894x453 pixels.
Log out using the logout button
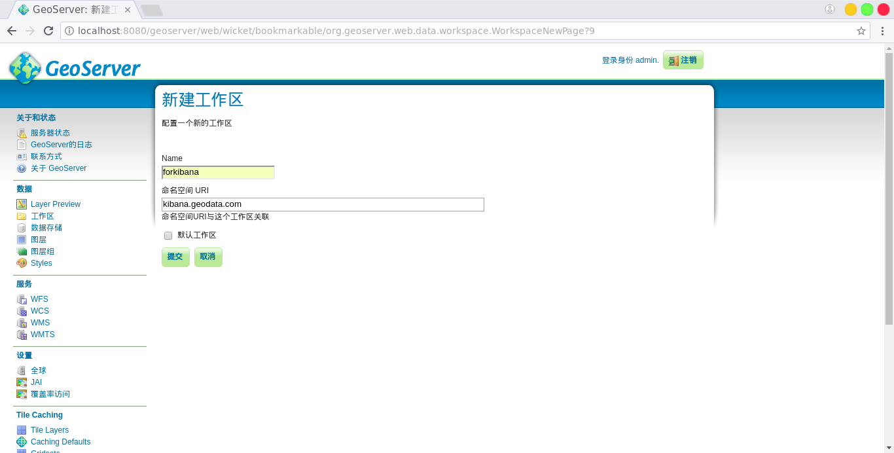click(x=683, y=60)
